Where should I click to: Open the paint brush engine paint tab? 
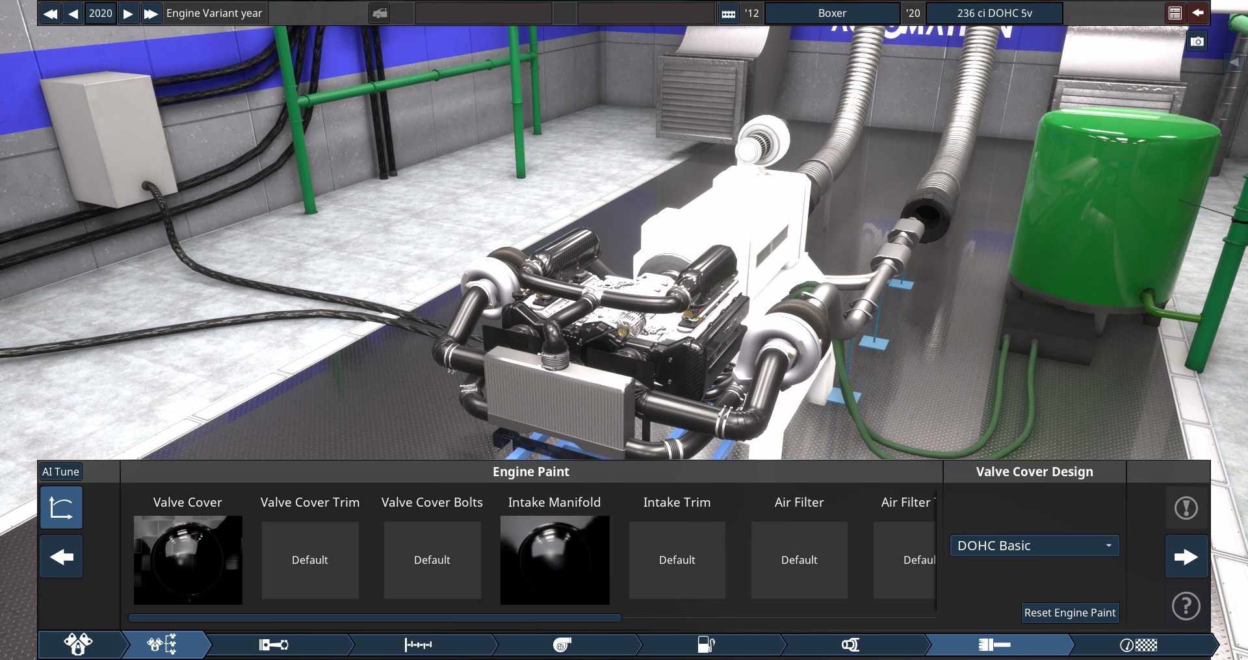(x=994, y=644)
